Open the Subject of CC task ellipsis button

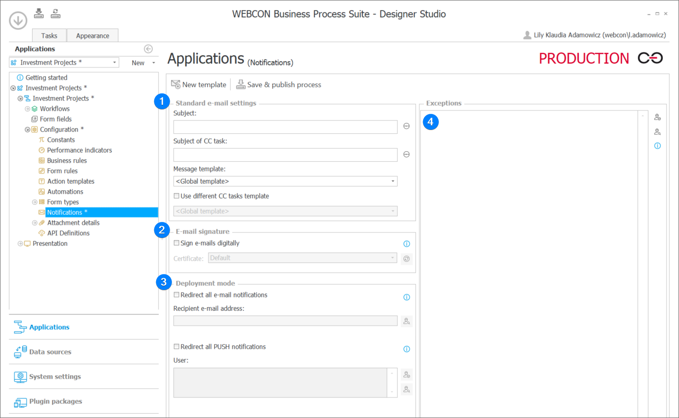coord(406,154)
